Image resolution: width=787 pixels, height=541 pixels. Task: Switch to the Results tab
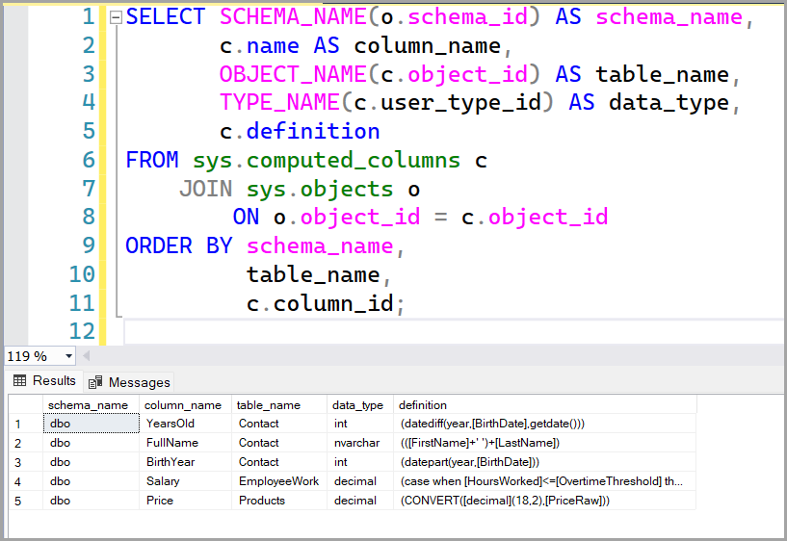44,381
